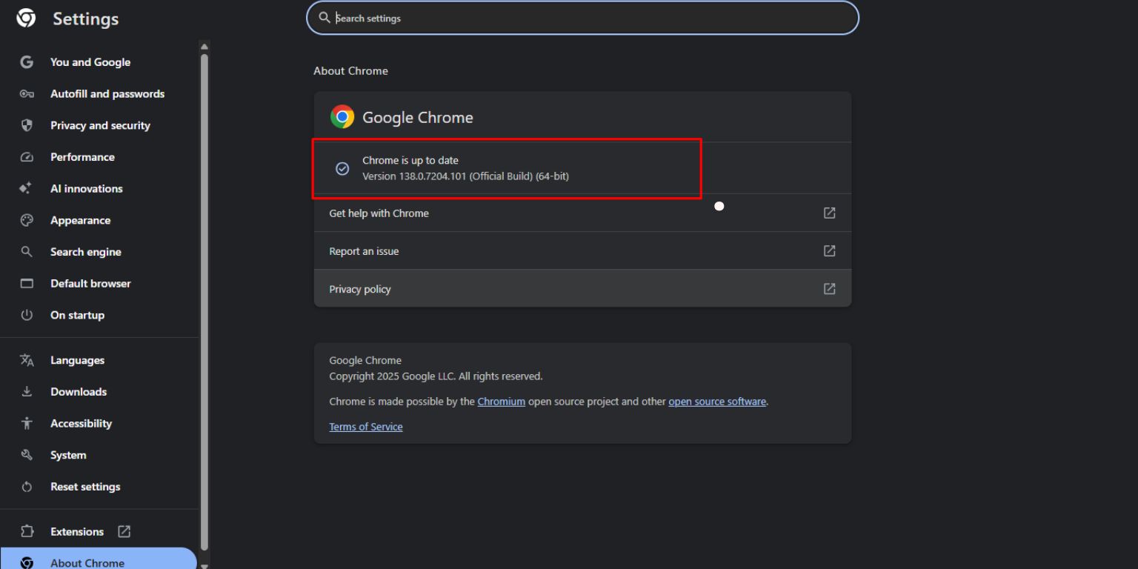Click the Settings page title
Screen dimensions: 1138x569
86,19
